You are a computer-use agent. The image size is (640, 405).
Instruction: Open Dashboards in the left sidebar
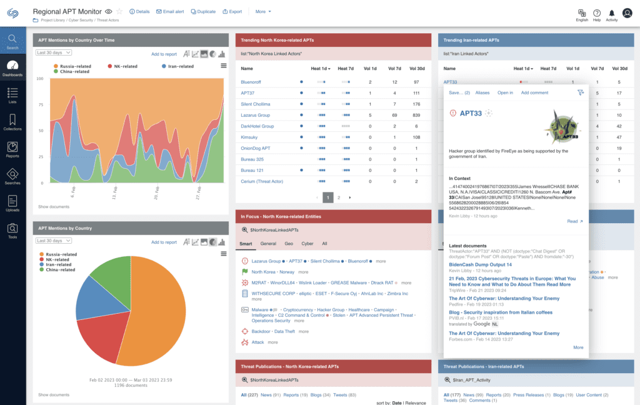12,68
